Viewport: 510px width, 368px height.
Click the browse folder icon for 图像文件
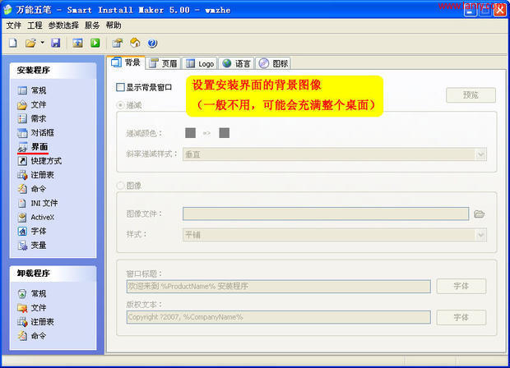tap(479, 214)
